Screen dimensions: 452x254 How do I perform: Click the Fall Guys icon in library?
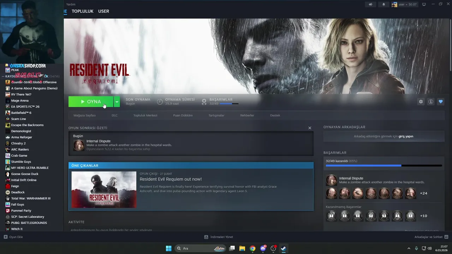8,205
